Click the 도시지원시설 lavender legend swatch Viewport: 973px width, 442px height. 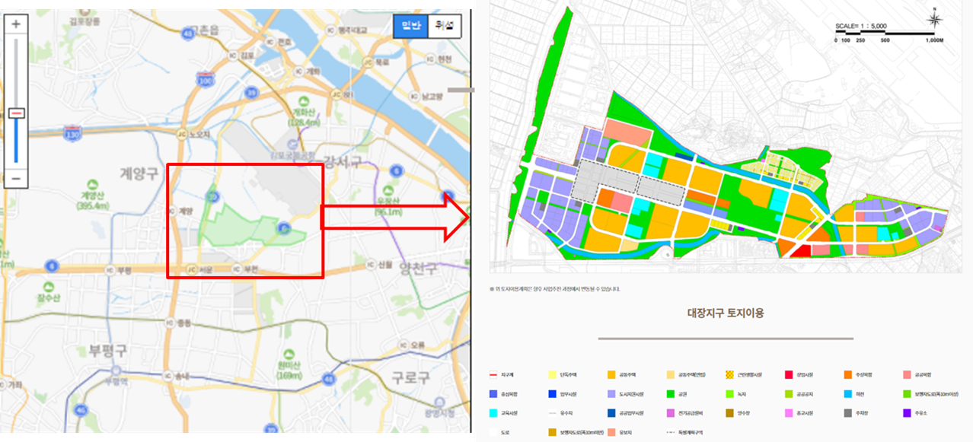tap(611, 394)
